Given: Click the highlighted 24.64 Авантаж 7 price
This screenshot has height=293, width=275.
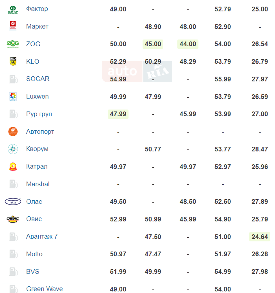Looking at the screenshot, I should click(259, 237).
